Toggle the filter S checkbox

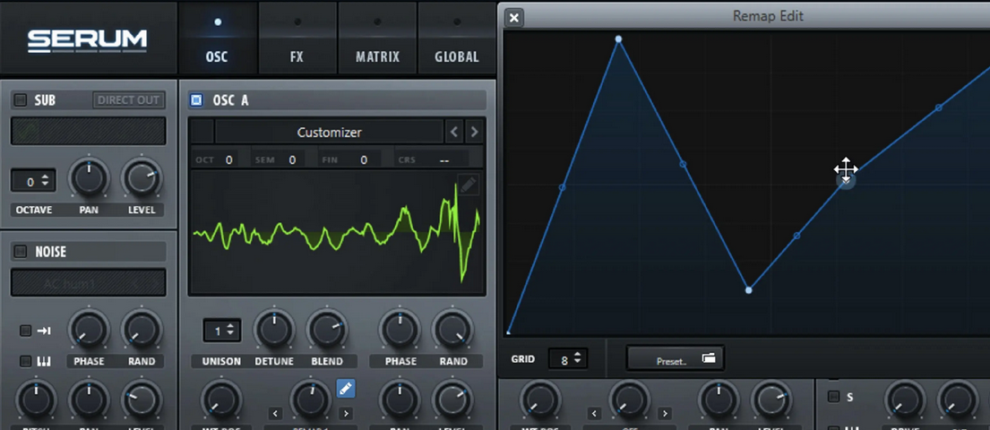(833, 397)
